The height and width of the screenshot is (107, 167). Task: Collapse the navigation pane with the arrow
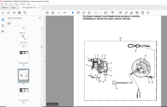(x=45, y=61)
